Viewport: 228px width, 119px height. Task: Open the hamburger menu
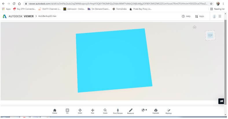220,16
